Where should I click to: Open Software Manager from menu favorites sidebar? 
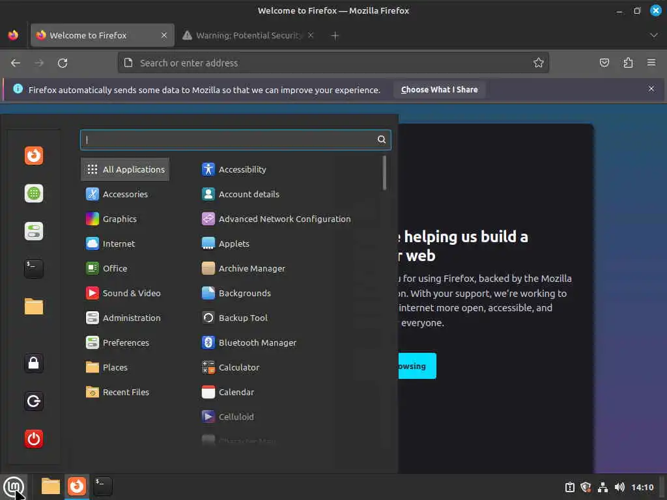[34, 193]
